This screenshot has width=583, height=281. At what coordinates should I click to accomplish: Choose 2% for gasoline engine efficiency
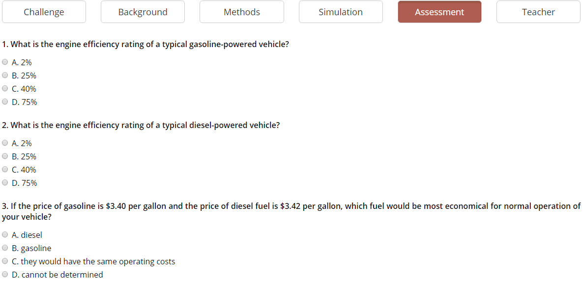pyautogui.click(x=5, y=62)
